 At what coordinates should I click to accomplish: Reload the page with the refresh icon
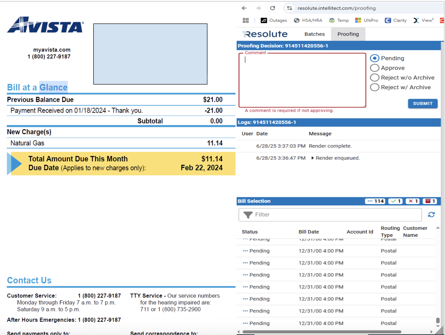coord(272,8)
